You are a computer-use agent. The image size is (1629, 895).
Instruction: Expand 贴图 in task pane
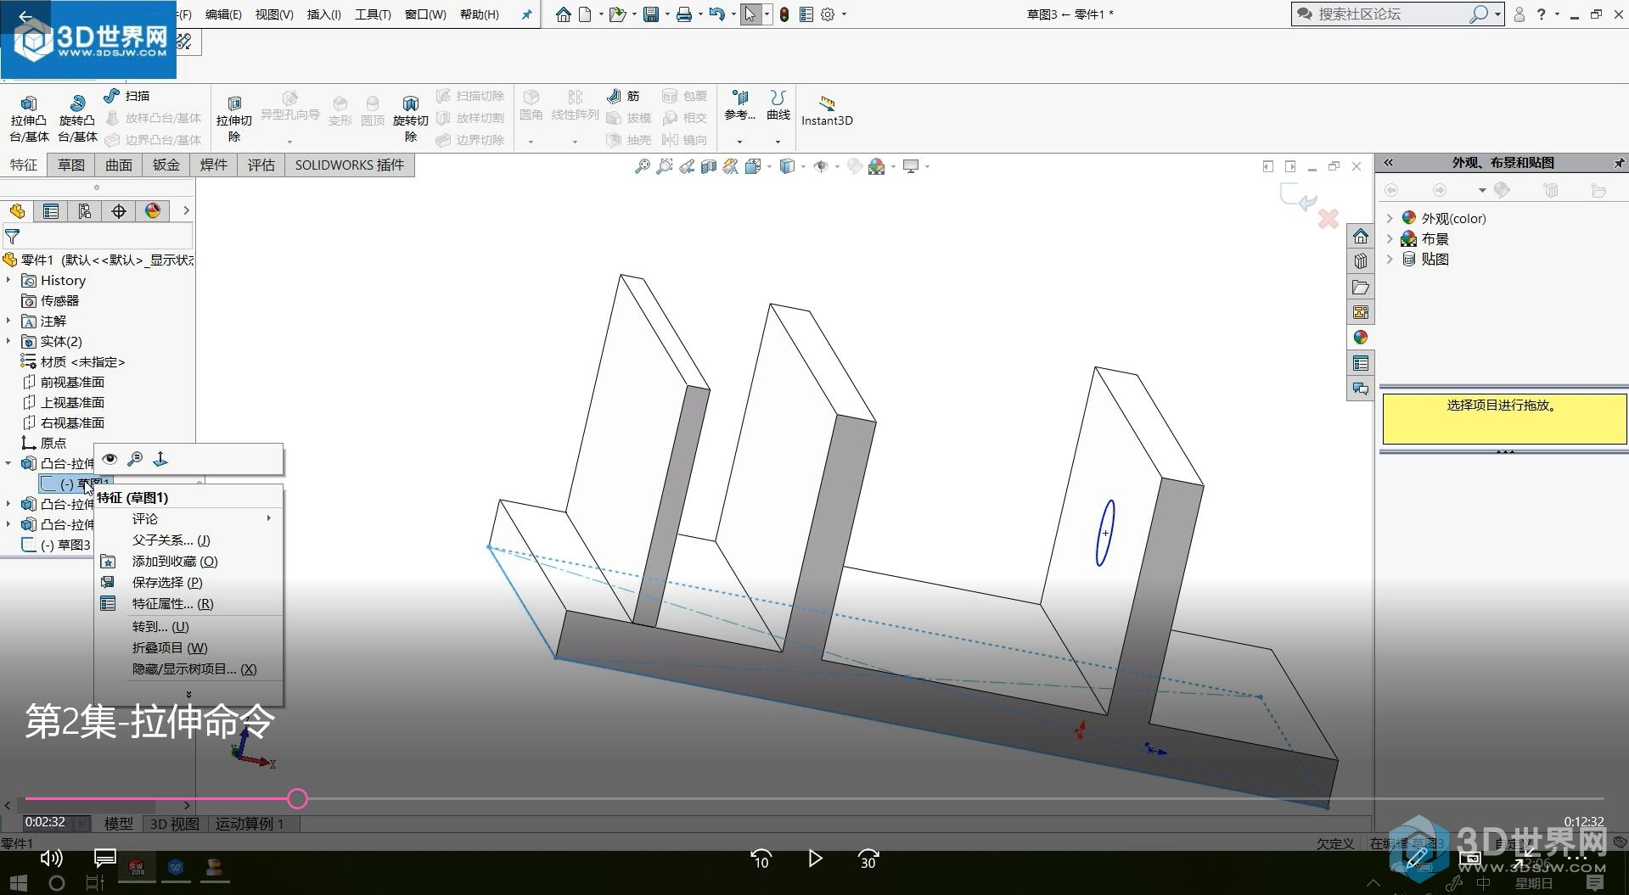coord(1390,260)
